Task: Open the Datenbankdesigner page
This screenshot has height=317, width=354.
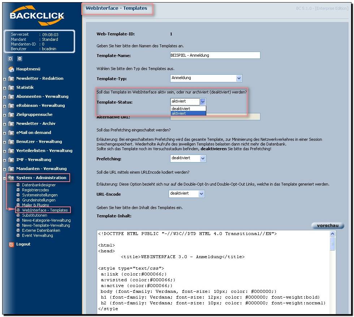Action: point(39,185)
